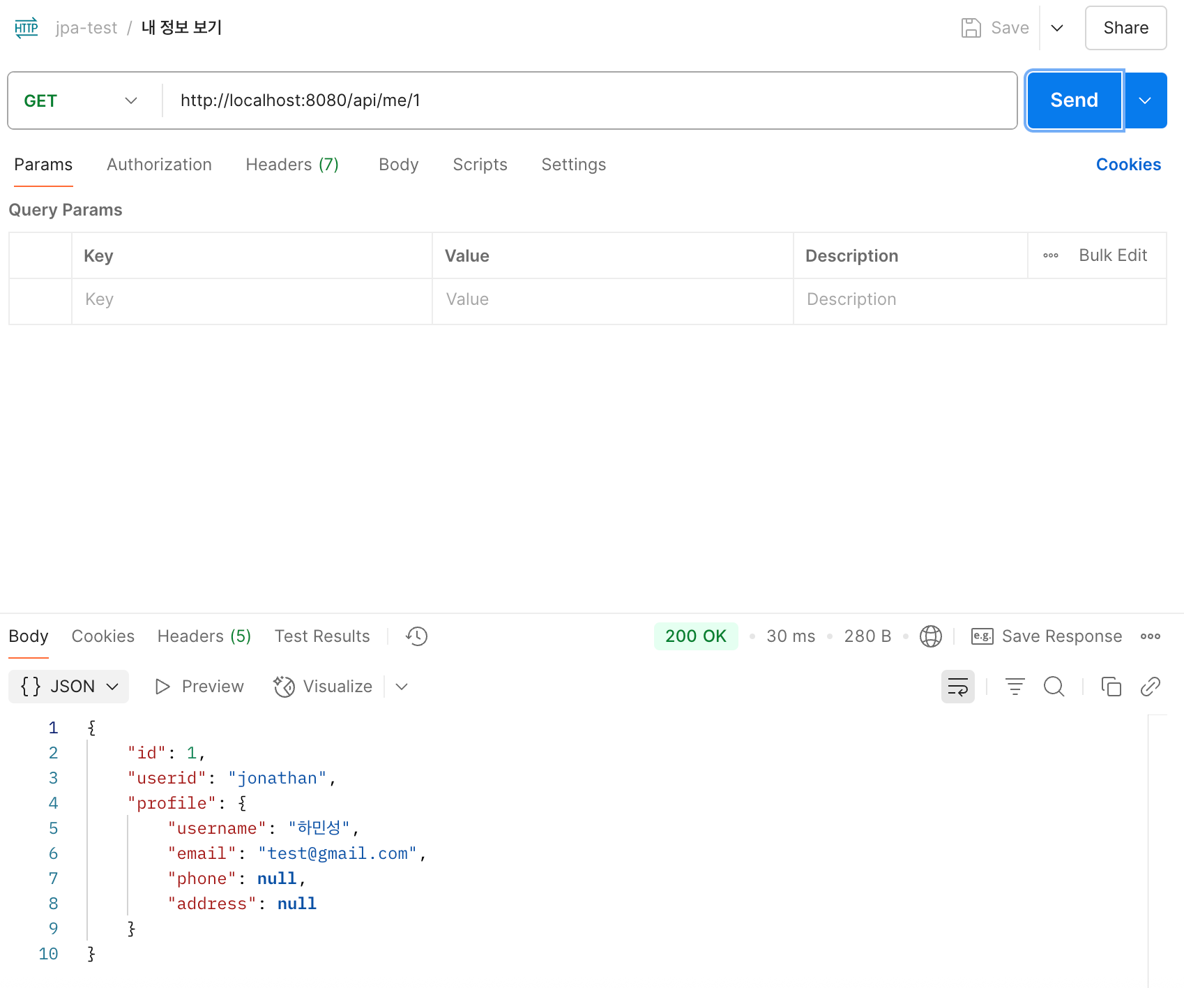Open the Test Results tab
Screen dimensions: 1184x988
322,636
